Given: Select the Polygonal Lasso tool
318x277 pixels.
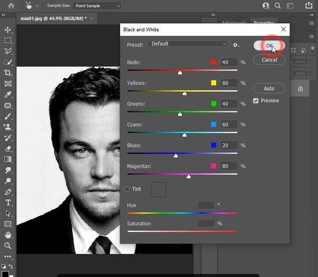Looking at the screenshot, I should pyautogui.click(x=8, y=51).
